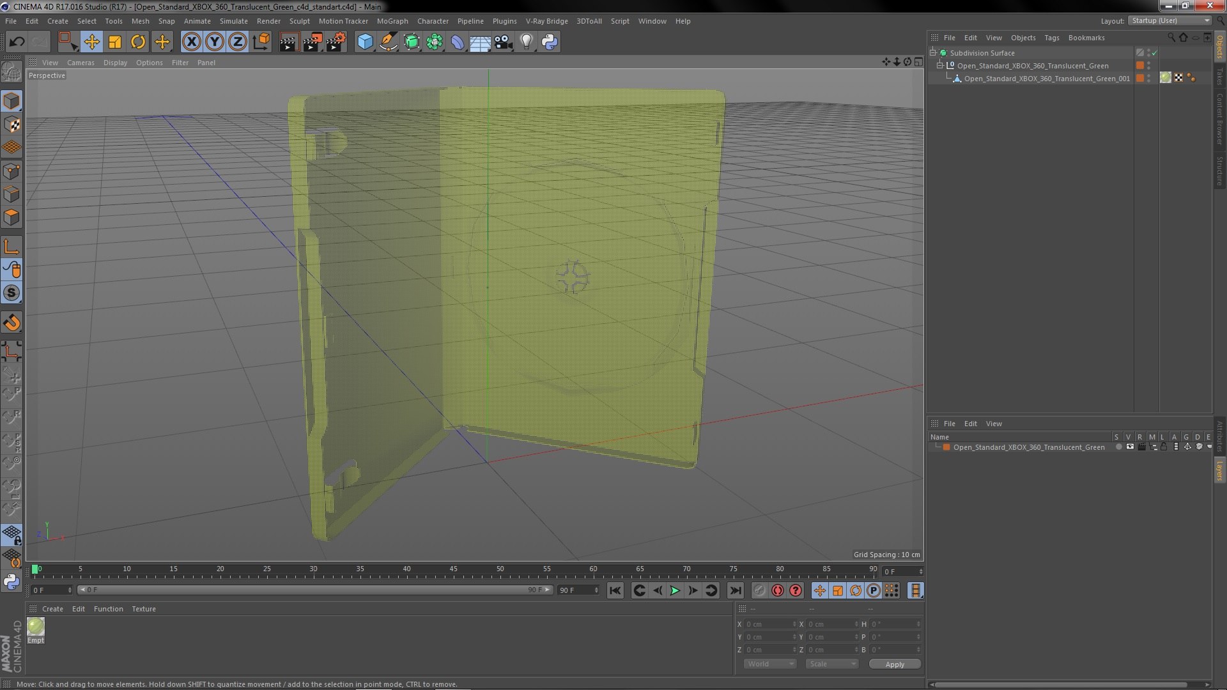Toggle the X axis lock
The image size is (1227, 690).
pos(191,42)
